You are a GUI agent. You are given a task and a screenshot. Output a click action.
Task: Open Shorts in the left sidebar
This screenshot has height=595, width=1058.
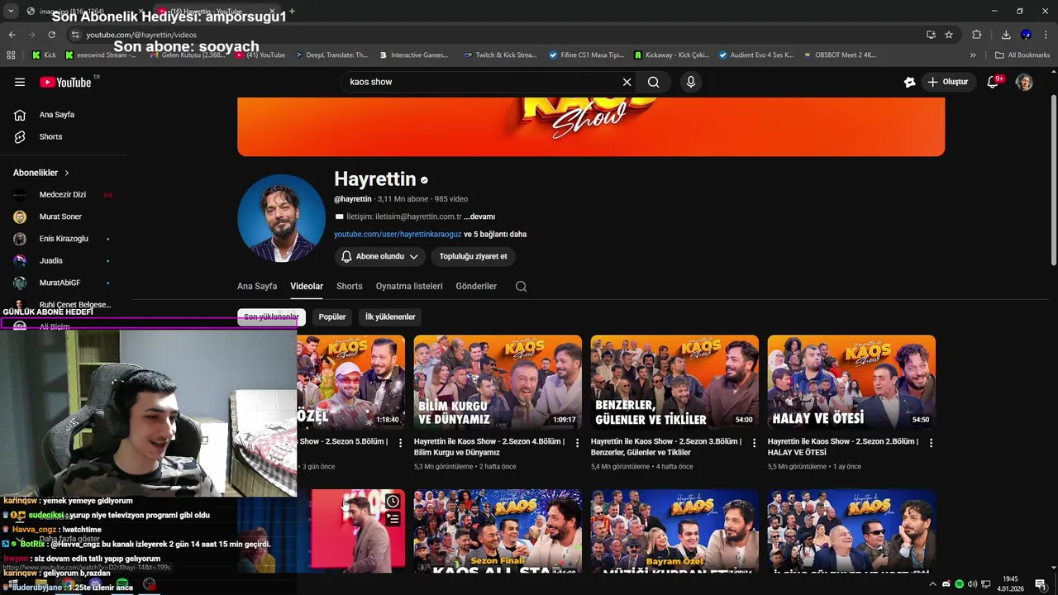coord(50,136)
